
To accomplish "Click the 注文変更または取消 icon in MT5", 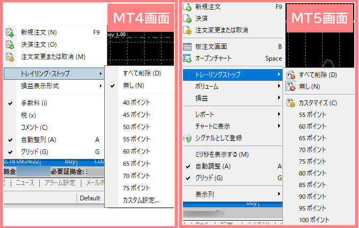I will pyautogui.click(x=187, y=30).
